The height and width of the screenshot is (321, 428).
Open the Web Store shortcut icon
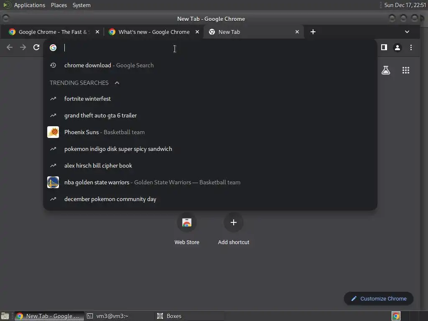(x=187, y=222)
